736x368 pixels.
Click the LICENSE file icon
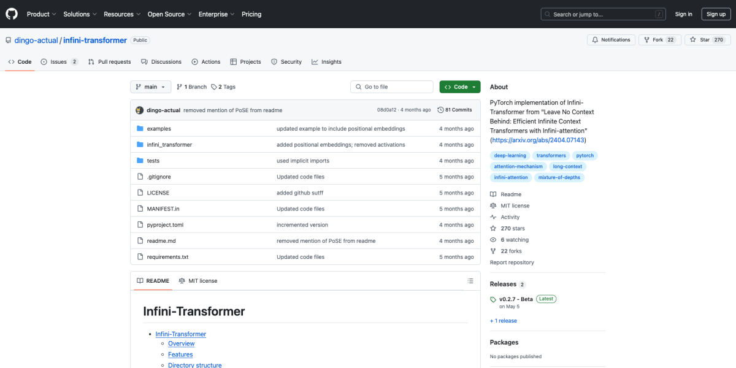(x=140, y=193)
